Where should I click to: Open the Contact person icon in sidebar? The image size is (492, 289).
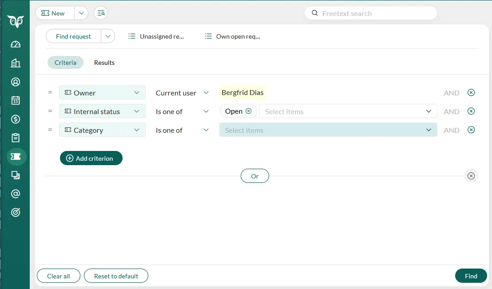tap(16, 82)
